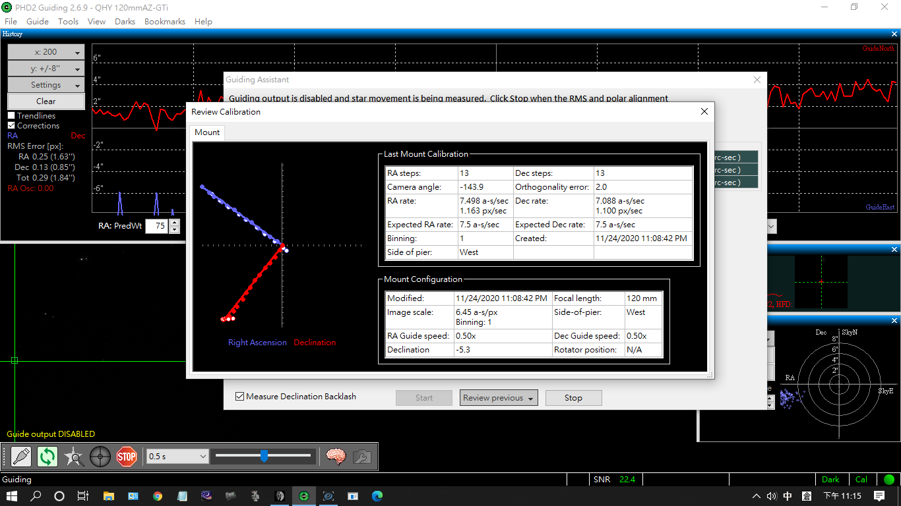Open Advanced Settings brain icon
901x506 pixels.
click(x=336, y=457)
